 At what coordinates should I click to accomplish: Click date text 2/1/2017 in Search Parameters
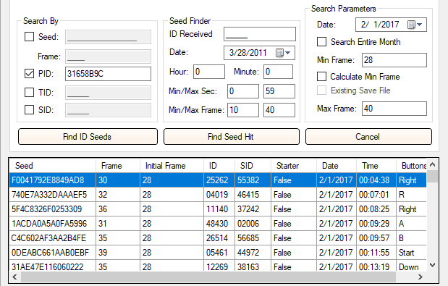point(380,25)
